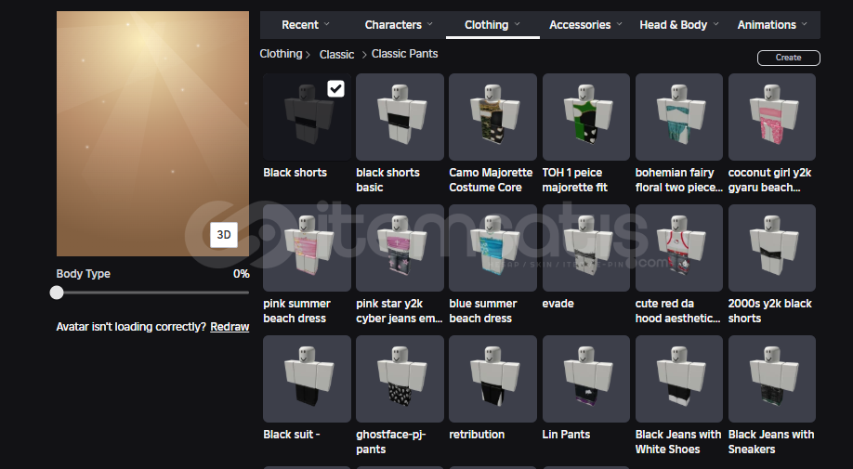Viewport: 853px width, 469px height.
Task: Click the Lin Pants item name
Action: click(x=566, y=435)
